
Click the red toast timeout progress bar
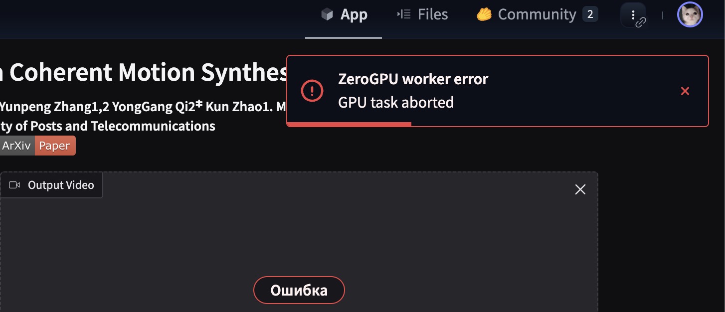pyautogui.click(x=349, y=124)
